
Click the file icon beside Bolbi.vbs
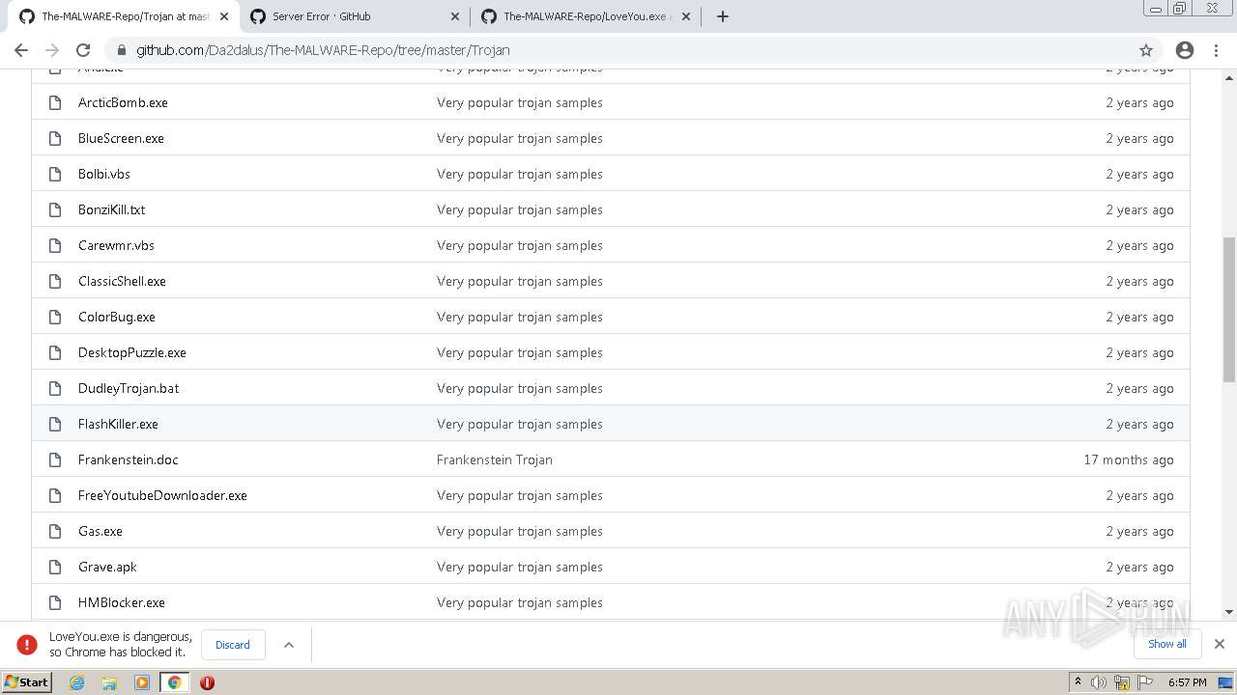55,174
